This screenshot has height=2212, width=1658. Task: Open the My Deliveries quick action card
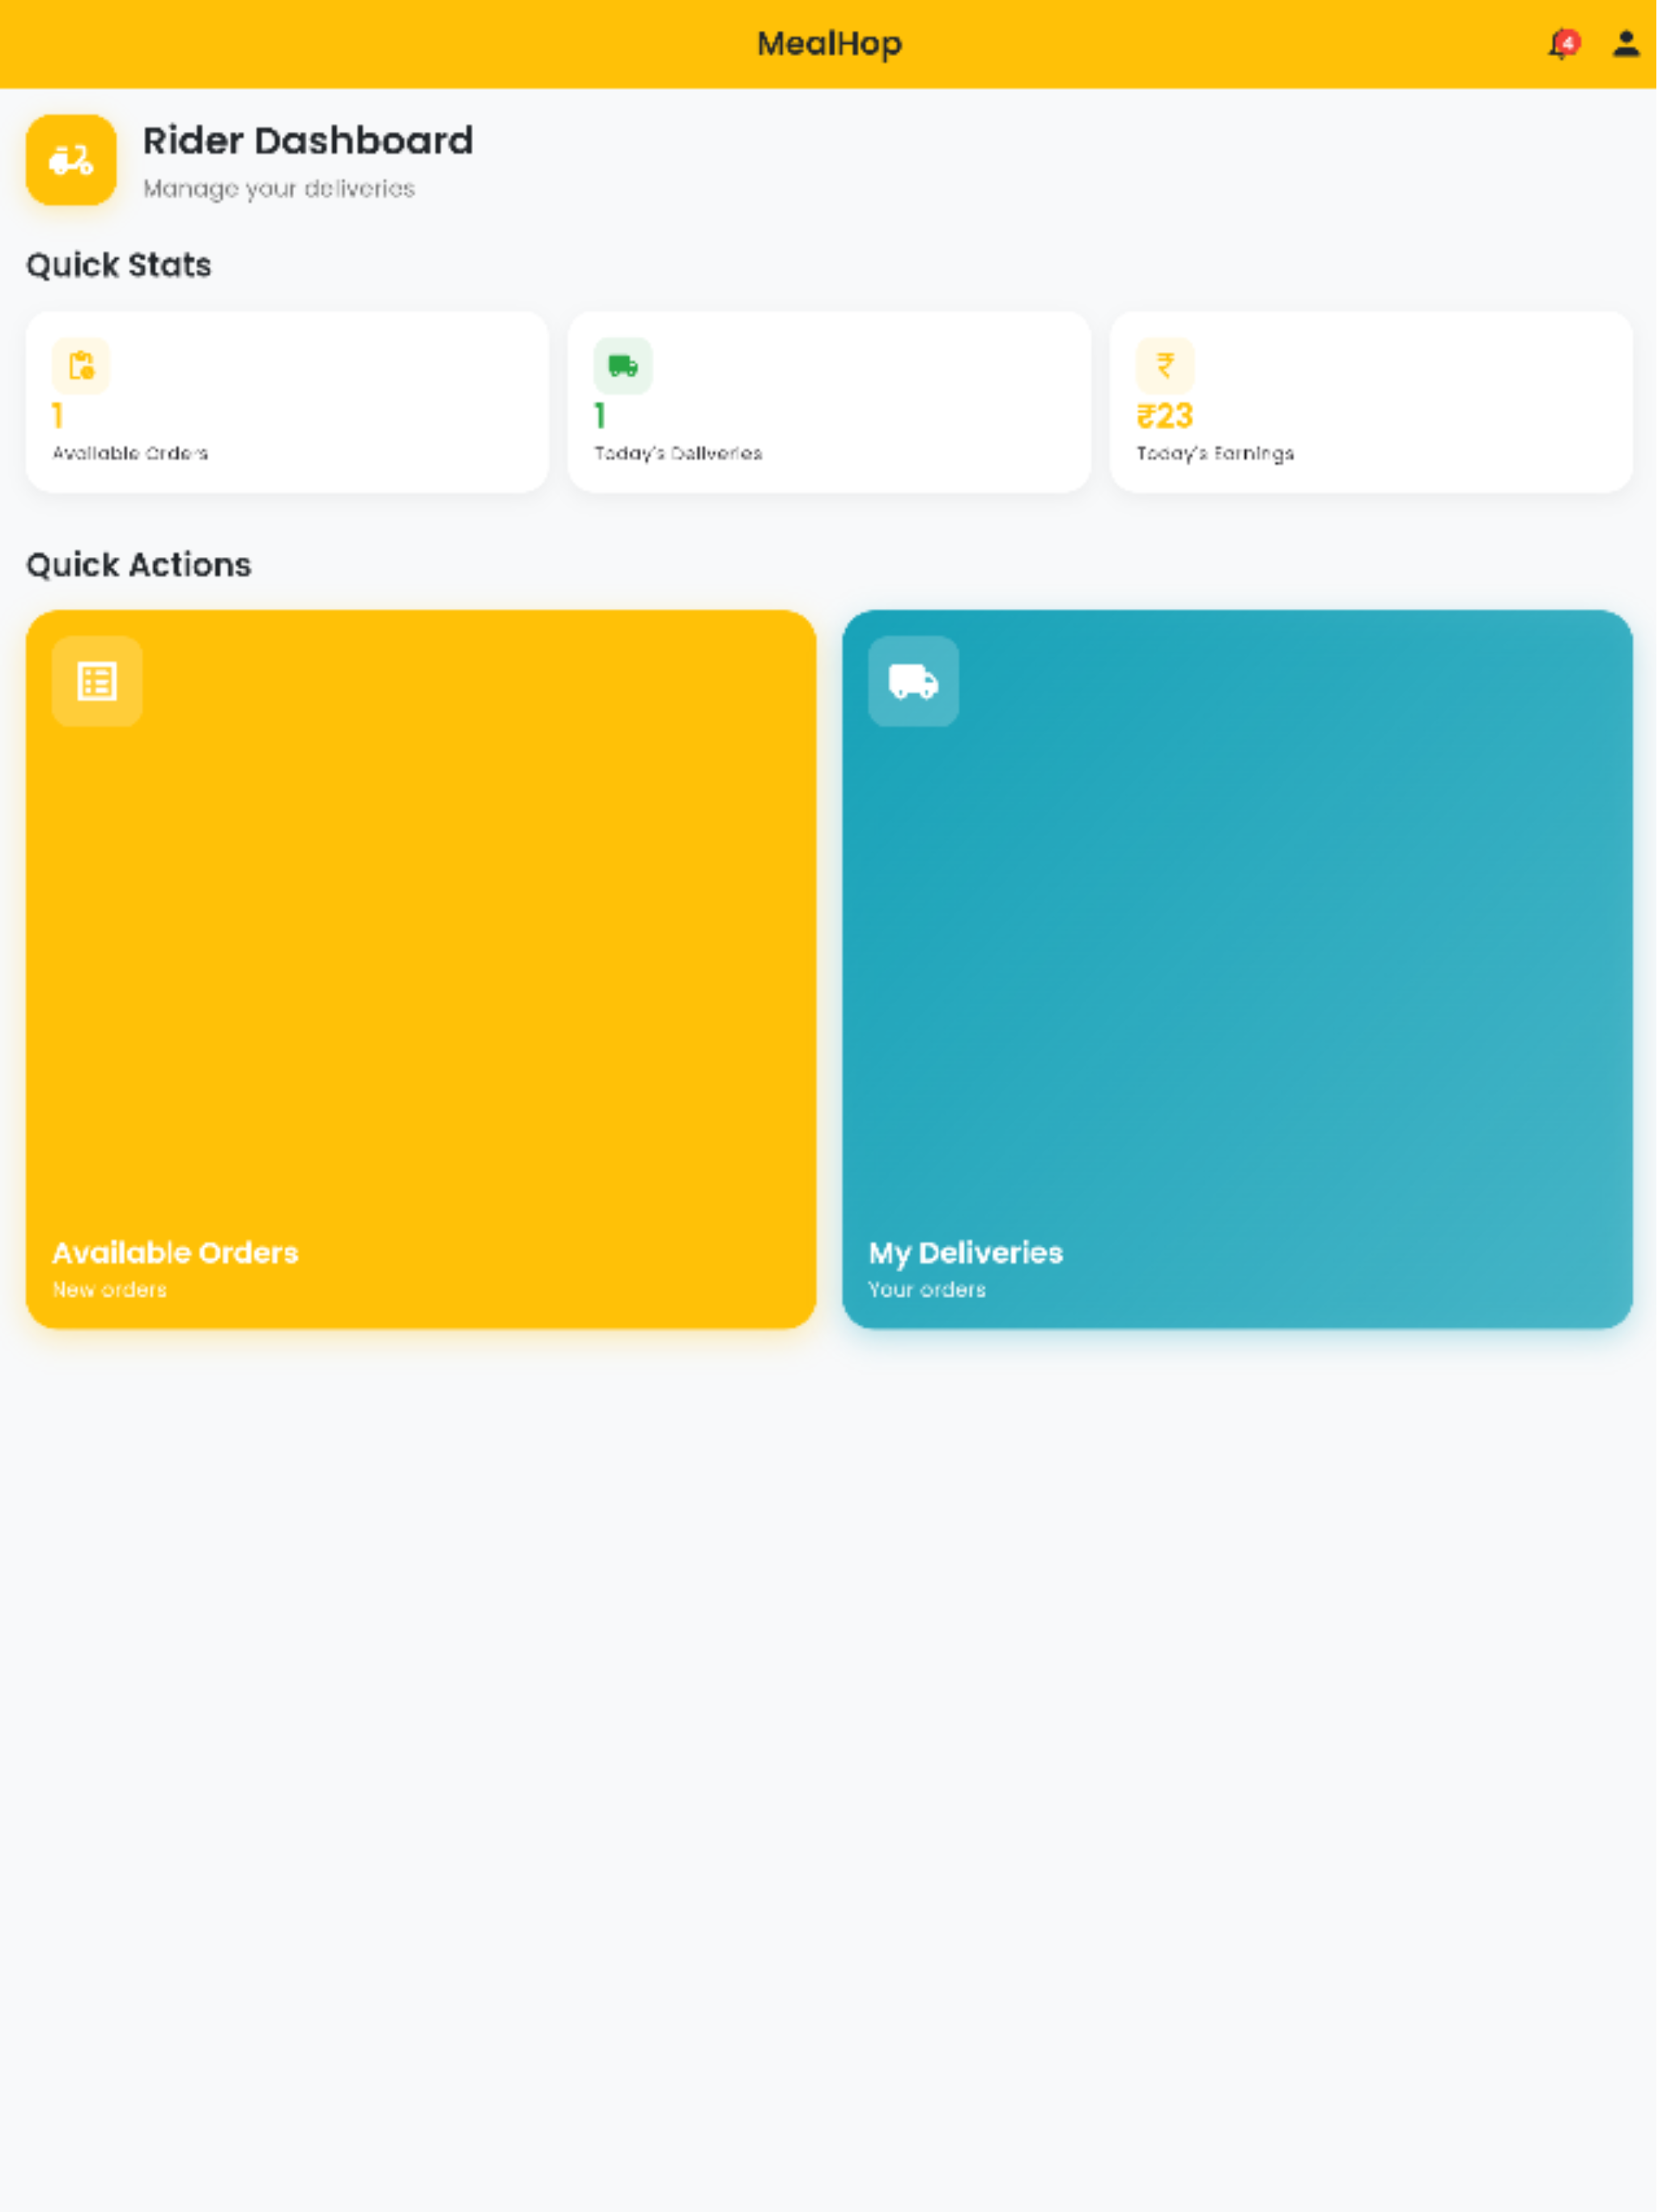pyautogui.click(x=1237, y=969)
